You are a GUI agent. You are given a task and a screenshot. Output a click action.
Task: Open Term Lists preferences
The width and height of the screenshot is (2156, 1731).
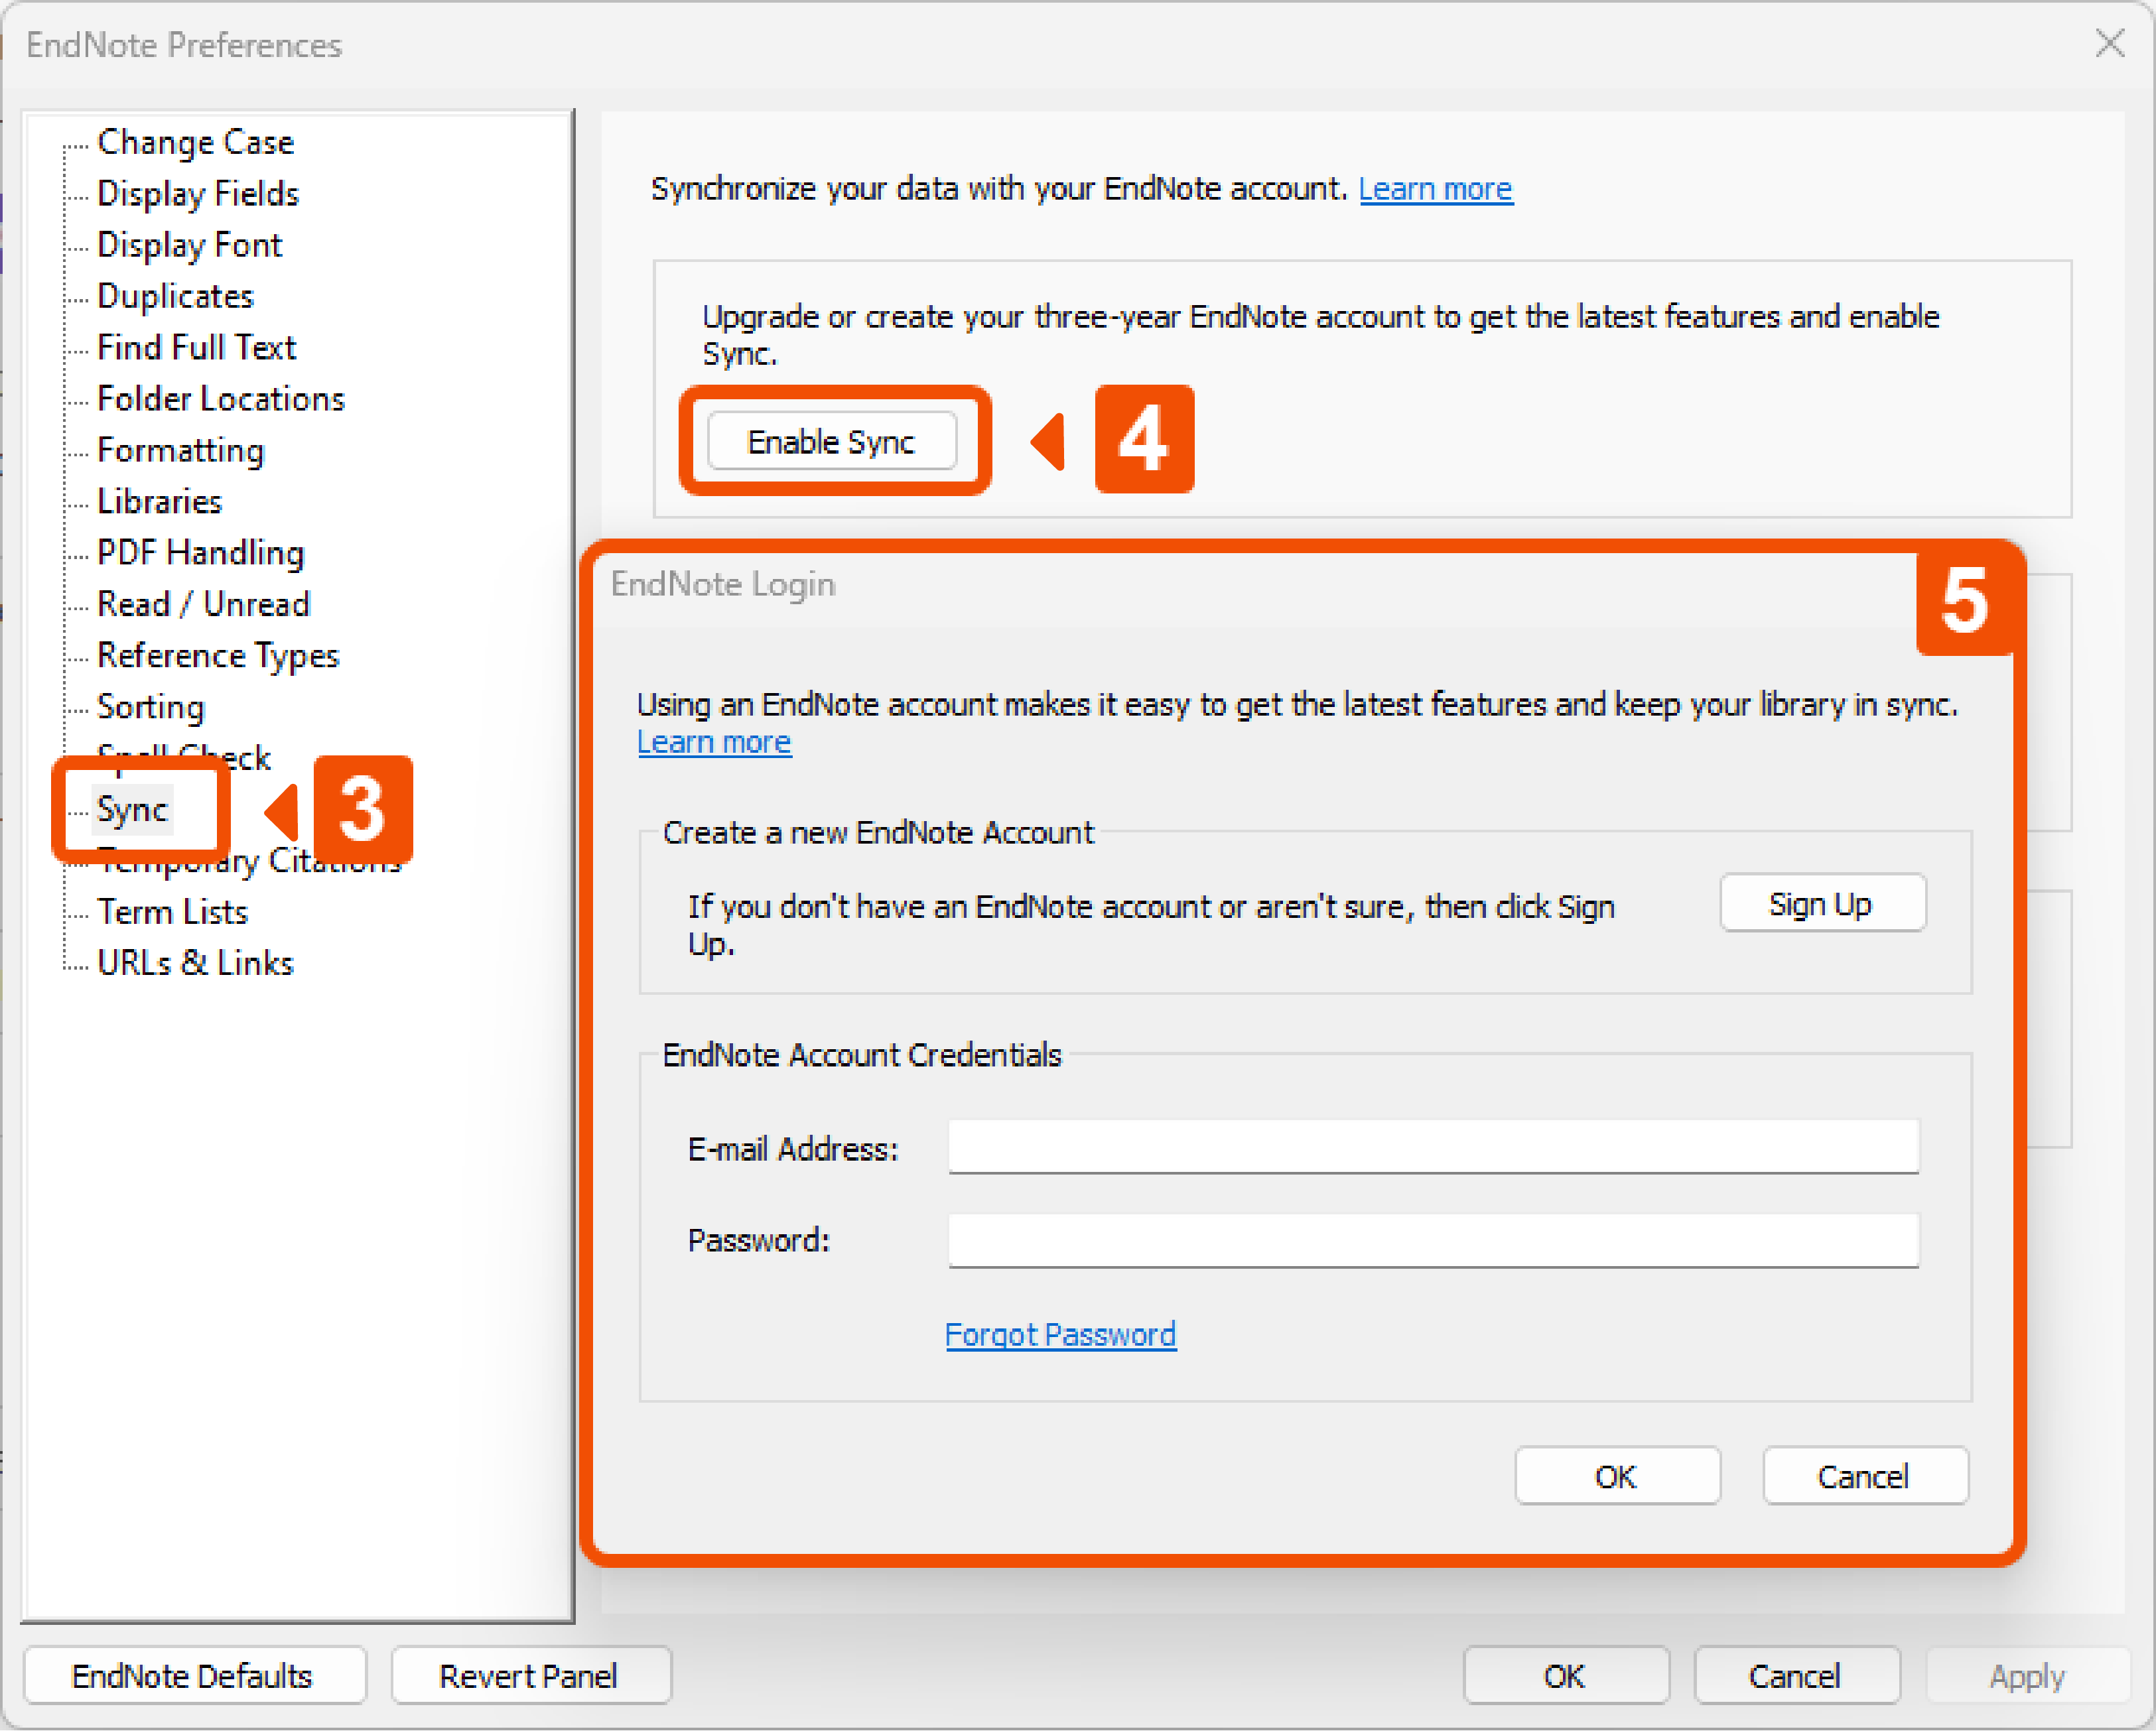click(x=172, y=911)
